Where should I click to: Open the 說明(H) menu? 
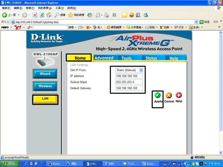point(72,8)
